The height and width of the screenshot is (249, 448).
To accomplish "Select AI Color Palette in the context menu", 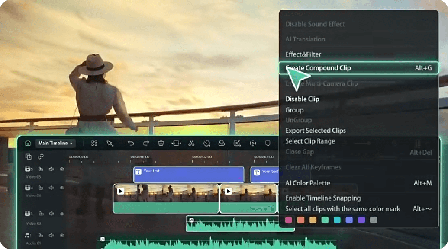I will pyautogui.click(x=308, y=183).
